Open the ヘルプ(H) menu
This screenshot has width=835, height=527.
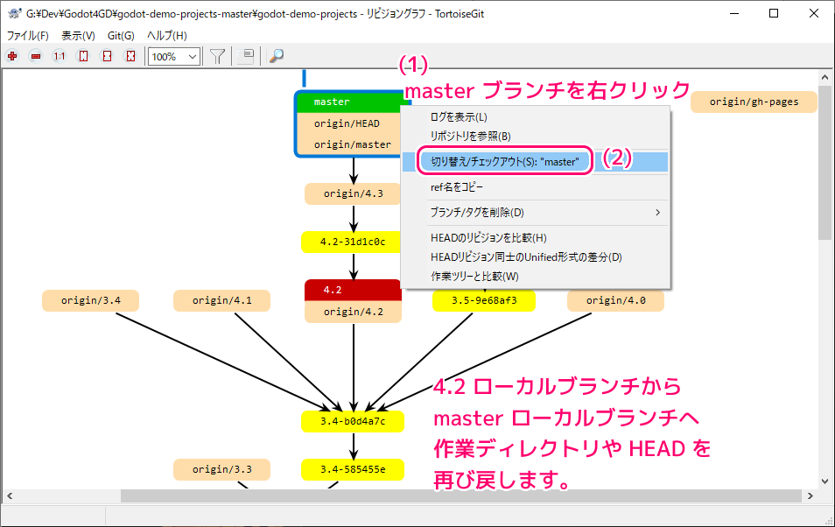pyautogui.click(x=166, y=36)
